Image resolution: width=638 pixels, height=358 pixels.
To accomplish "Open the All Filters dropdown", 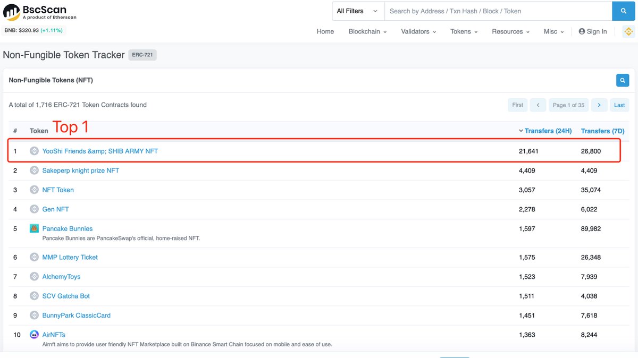I will point(357,11).
